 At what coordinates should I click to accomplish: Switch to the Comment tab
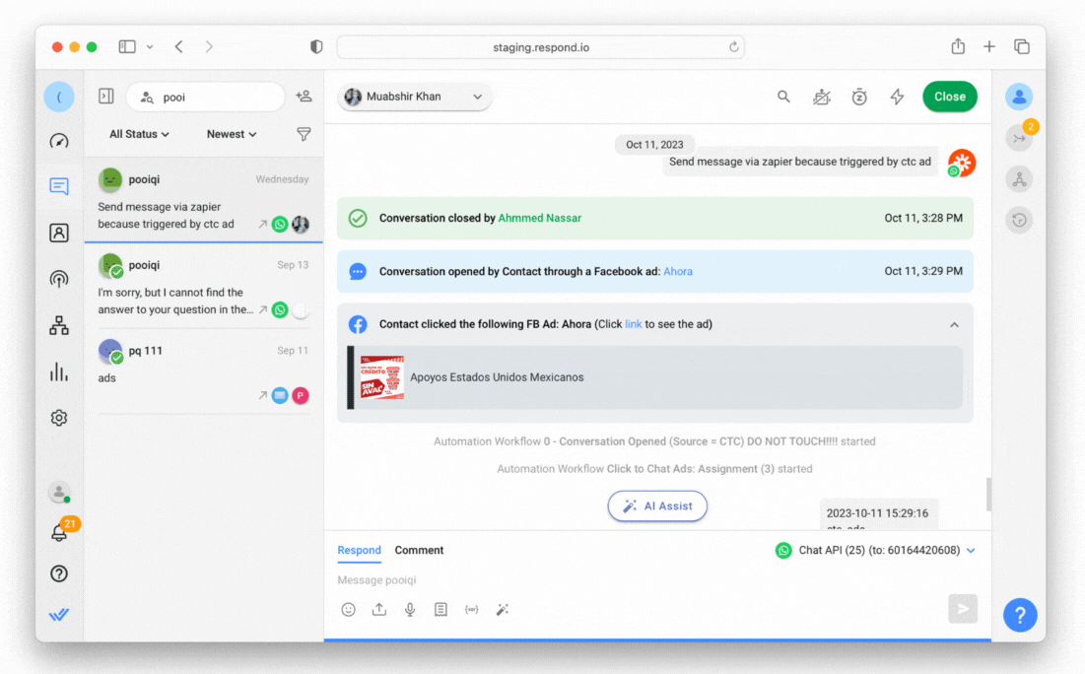click(x=419, y=550)
